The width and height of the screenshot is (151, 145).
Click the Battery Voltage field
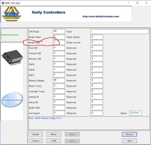click(x=59, y=81)
